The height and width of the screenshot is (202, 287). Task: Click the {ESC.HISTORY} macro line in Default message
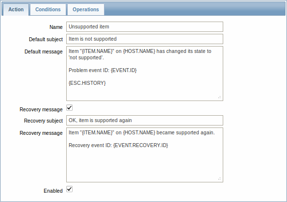point(87,83)
